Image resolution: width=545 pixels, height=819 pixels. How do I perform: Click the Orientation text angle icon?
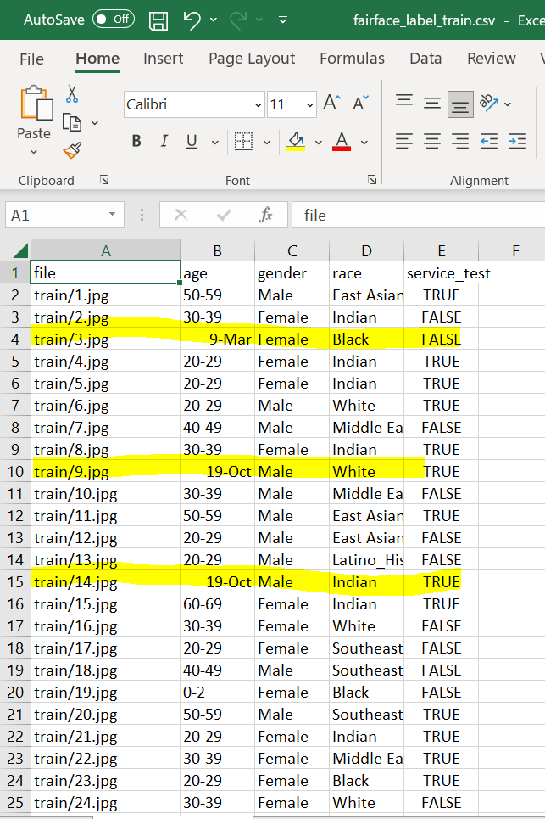tap(489, 103)
